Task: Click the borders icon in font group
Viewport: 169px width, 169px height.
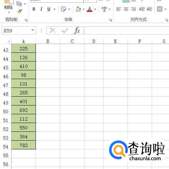Action: [x=63, y=9]
